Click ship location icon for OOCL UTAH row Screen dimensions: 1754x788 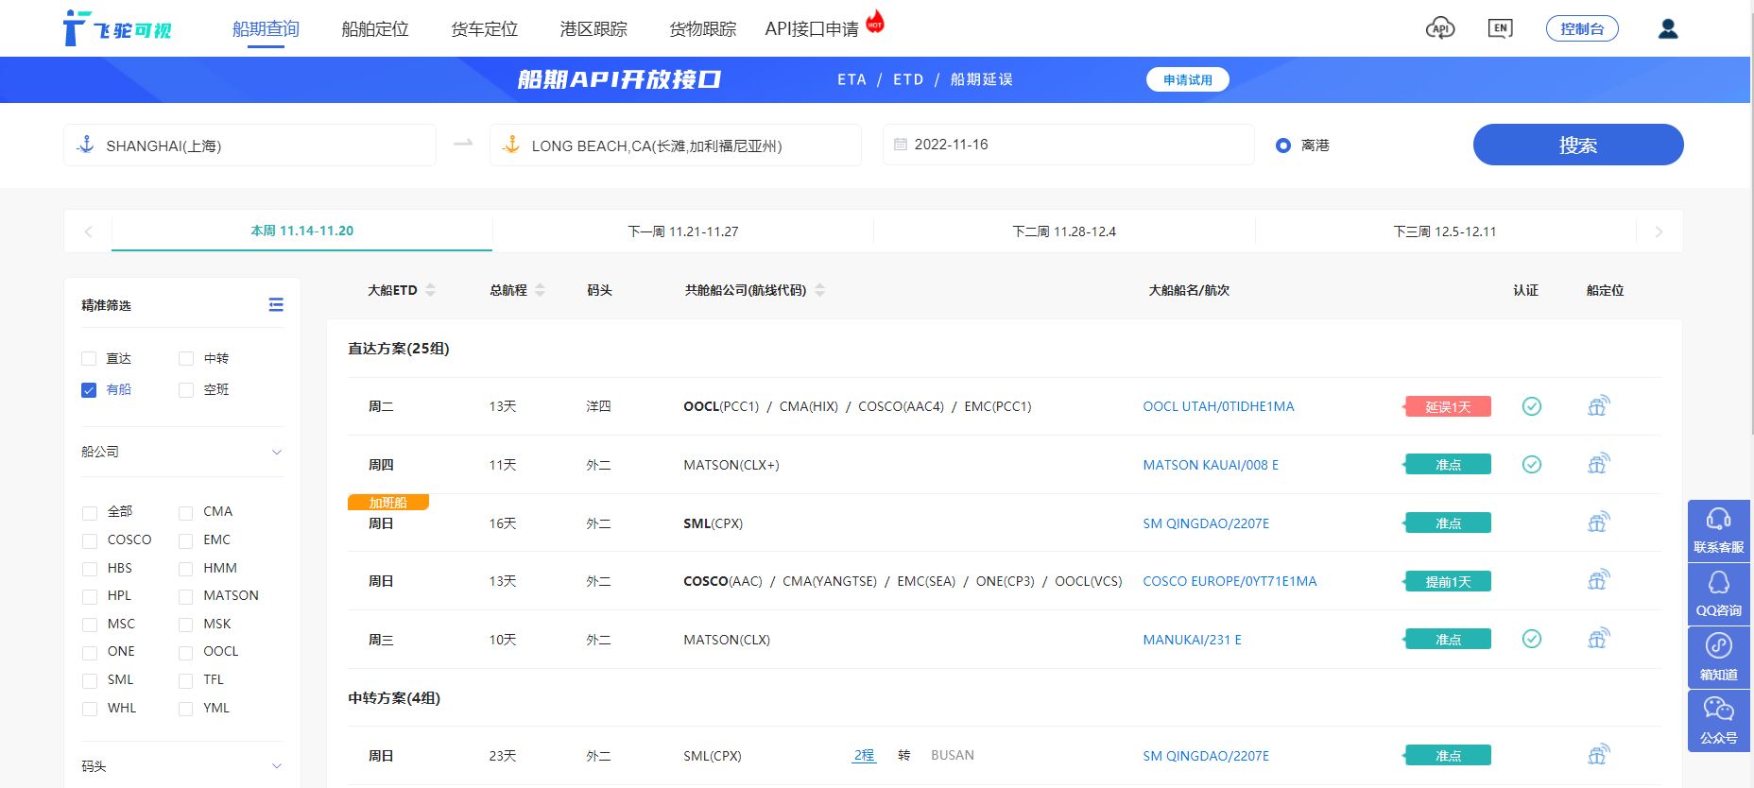(1598, 406)
